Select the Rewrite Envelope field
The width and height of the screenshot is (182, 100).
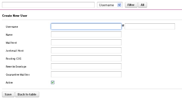(x=86, y=67)
